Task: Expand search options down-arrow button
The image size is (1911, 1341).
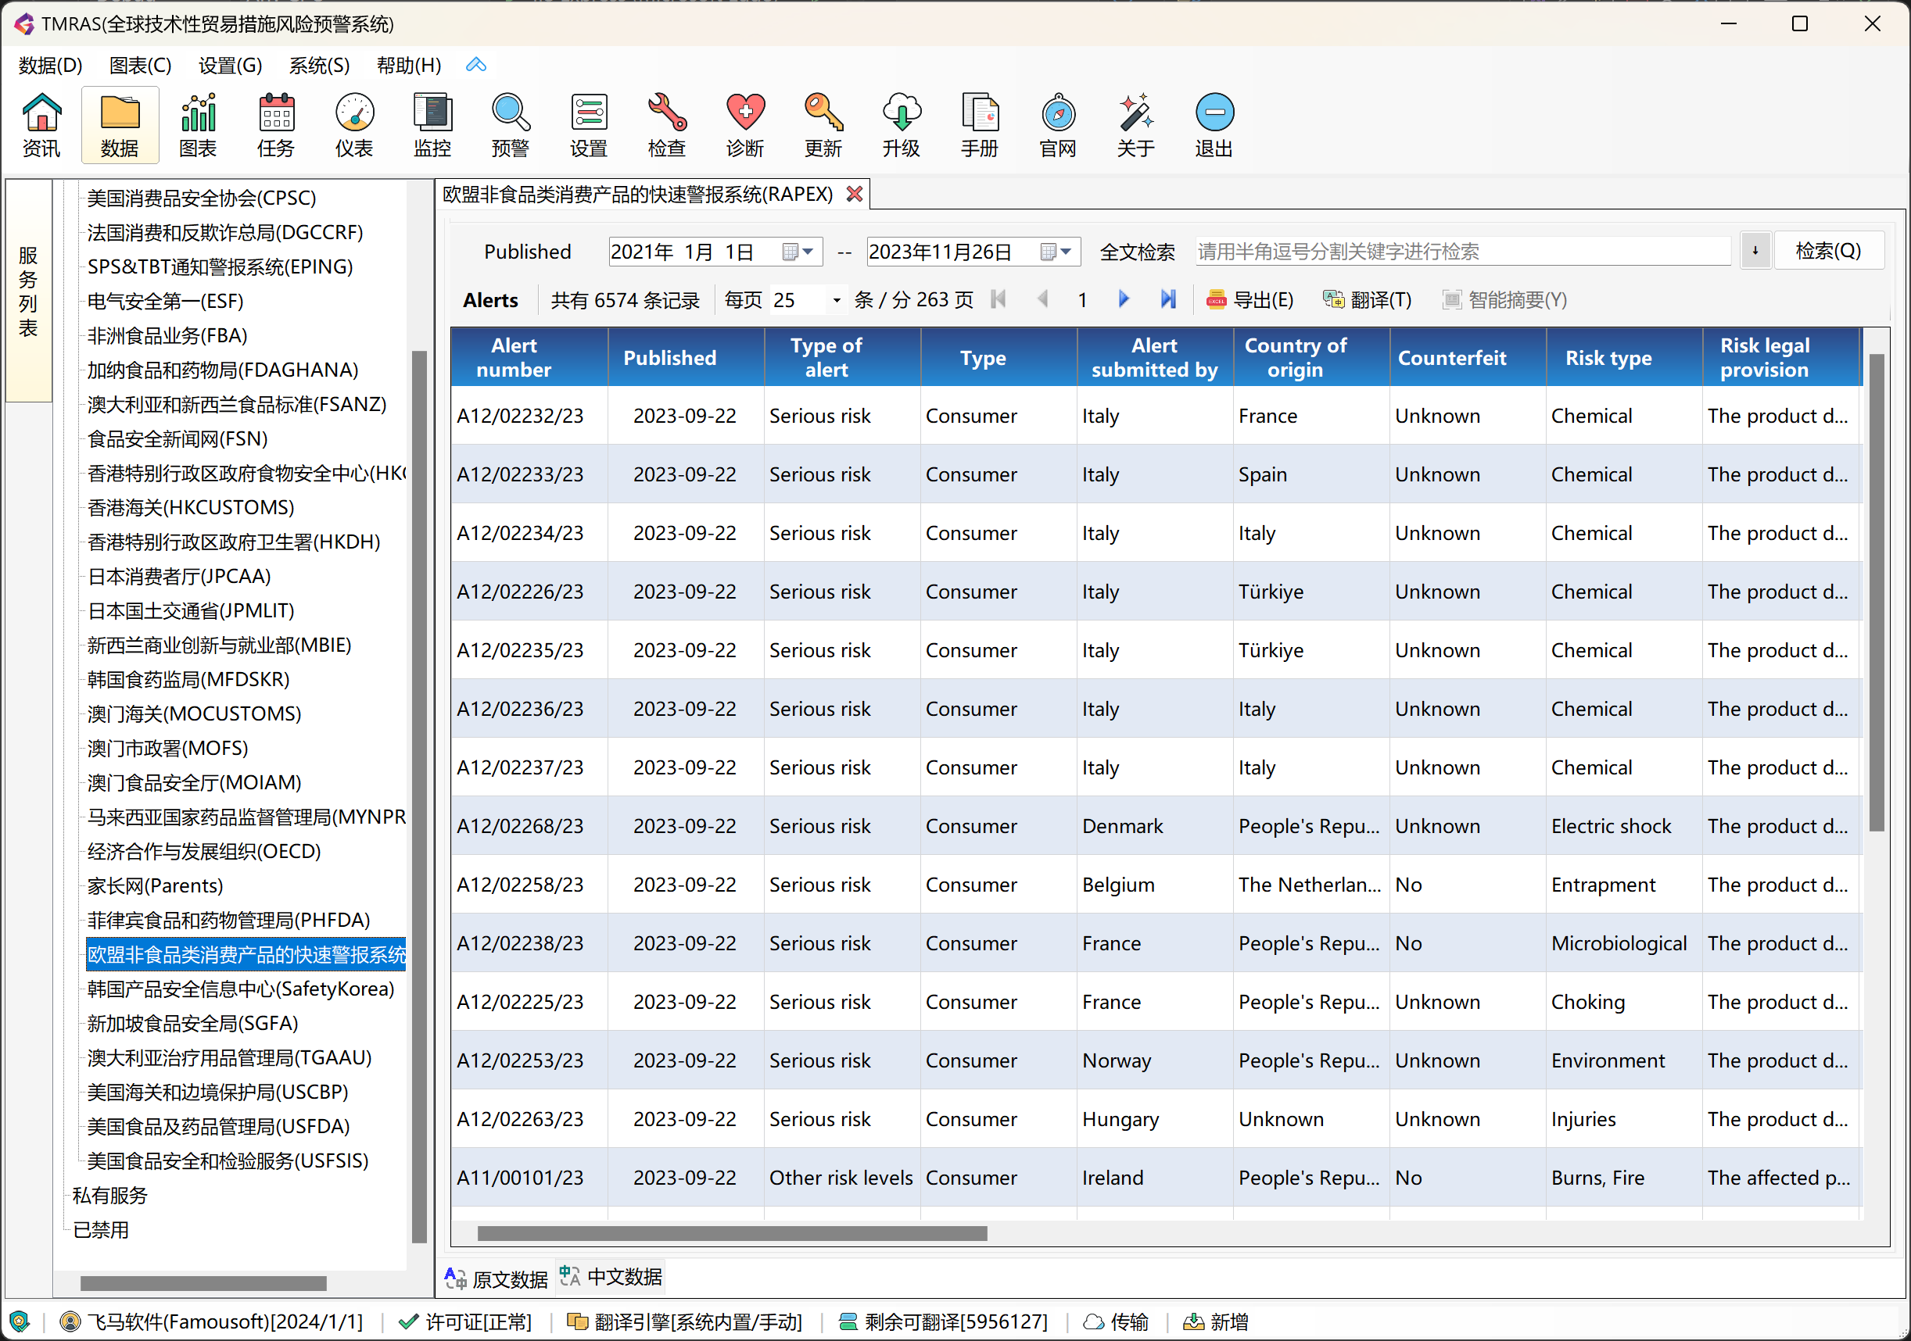Action: pos(1755,250)
